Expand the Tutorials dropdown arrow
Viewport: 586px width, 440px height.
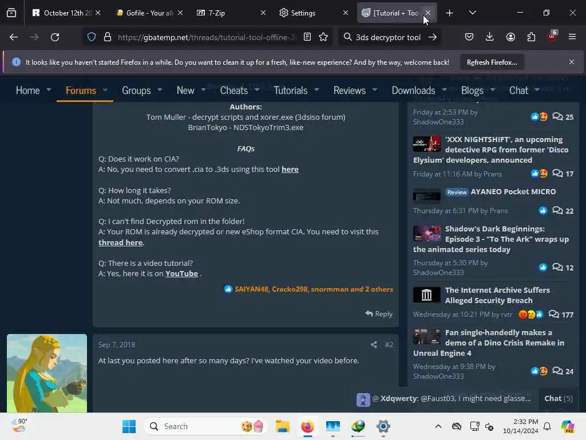click(316, 90)
